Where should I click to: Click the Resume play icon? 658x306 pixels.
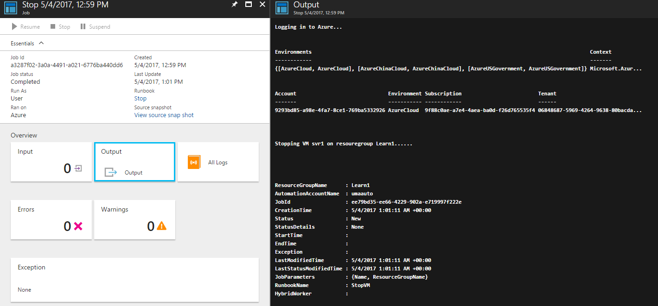click(15, 27)
